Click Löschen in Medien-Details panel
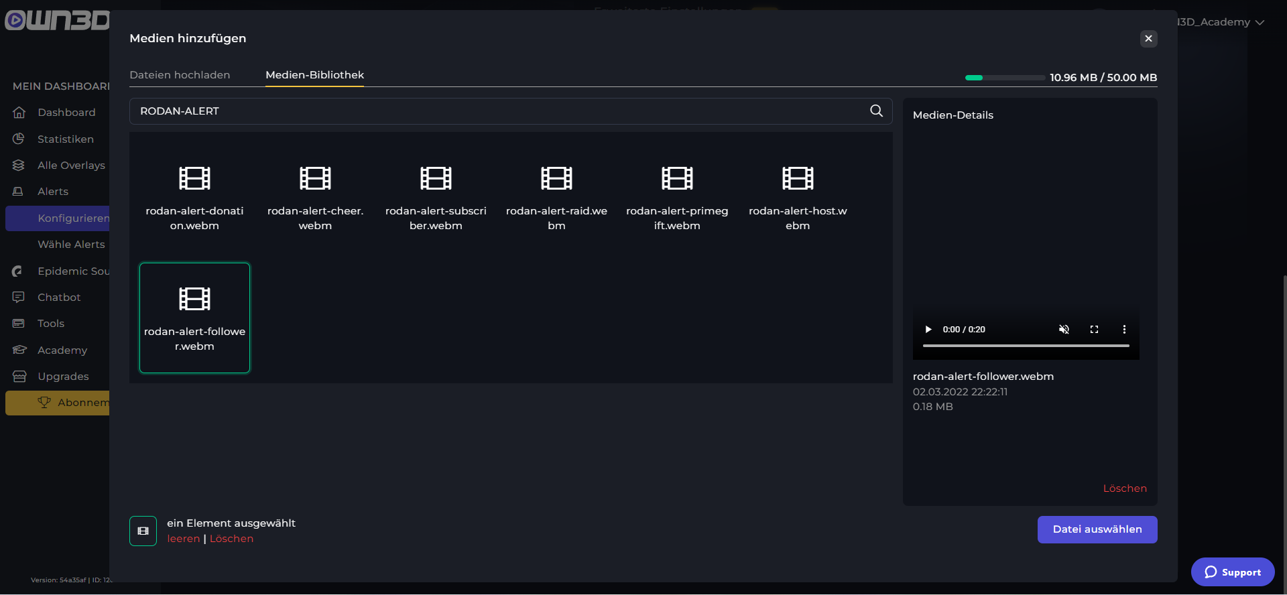1287x595 pixels. 1125,488
